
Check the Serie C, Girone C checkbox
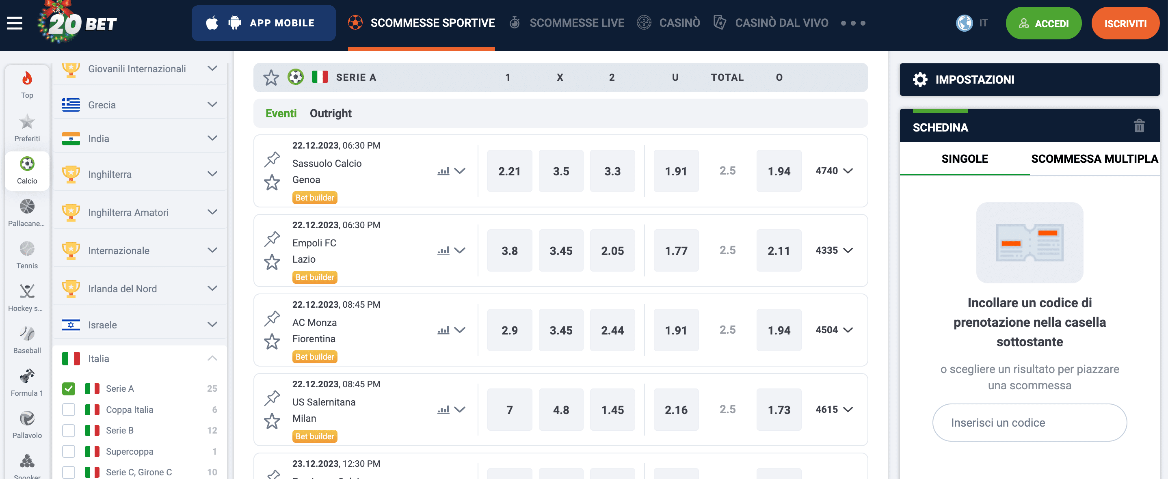pos(69,472)
